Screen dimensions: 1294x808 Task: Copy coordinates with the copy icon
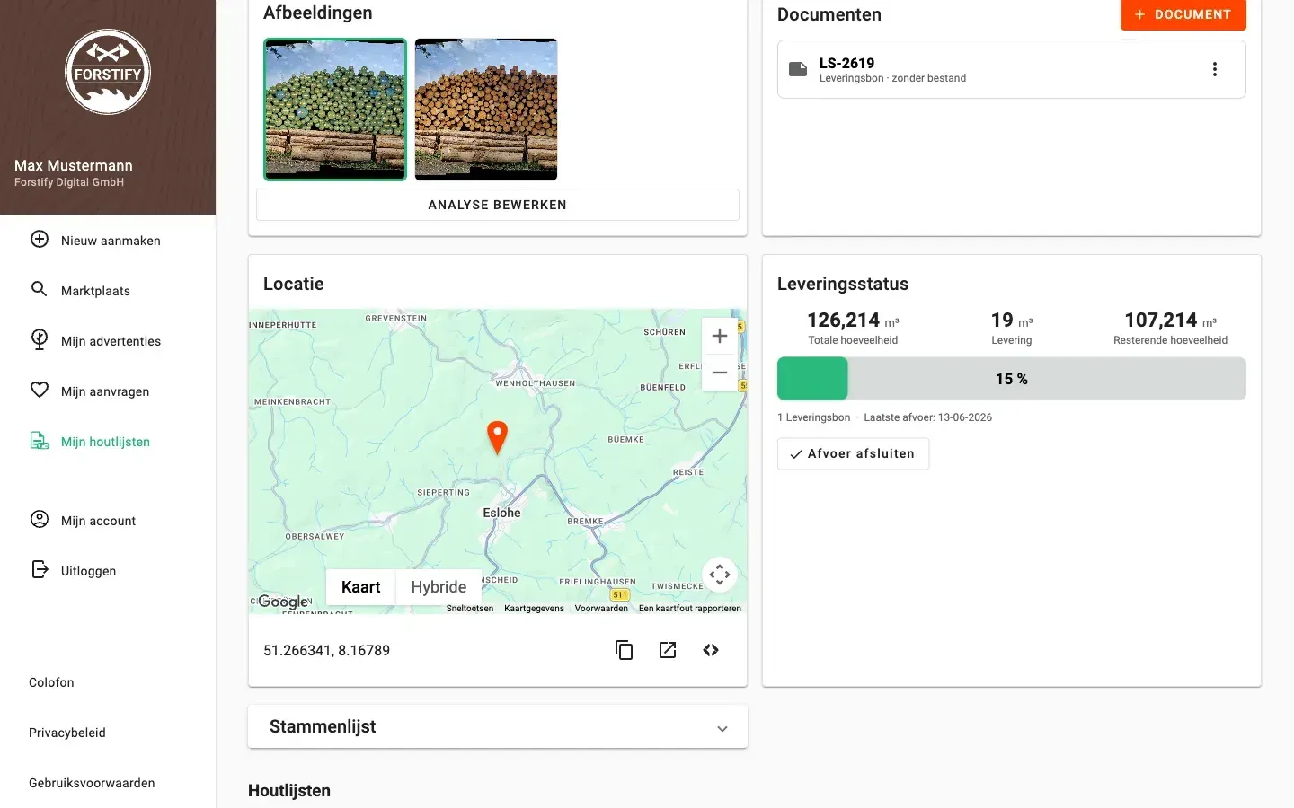pyautogui.click(x=625, y=650)
